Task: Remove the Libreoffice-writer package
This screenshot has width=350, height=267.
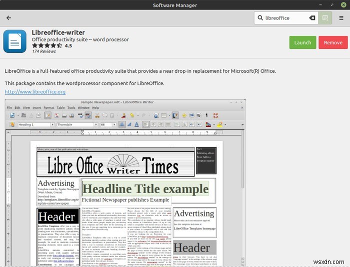Action: (333, 42)
